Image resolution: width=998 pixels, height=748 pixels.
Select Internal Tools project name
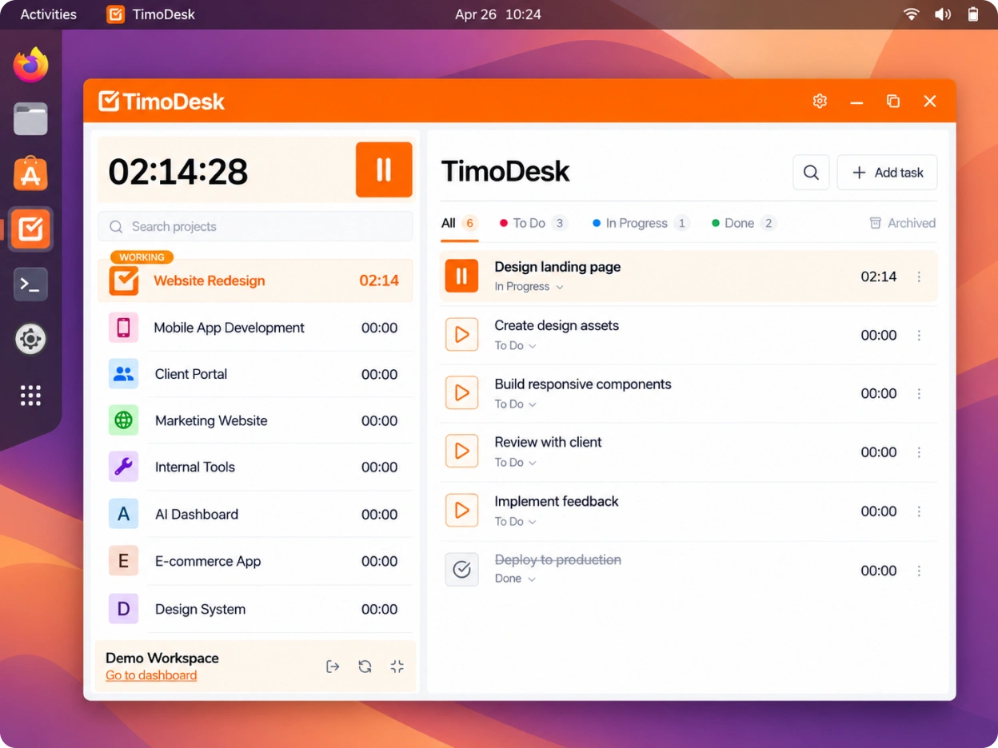(x=195, y=467)
